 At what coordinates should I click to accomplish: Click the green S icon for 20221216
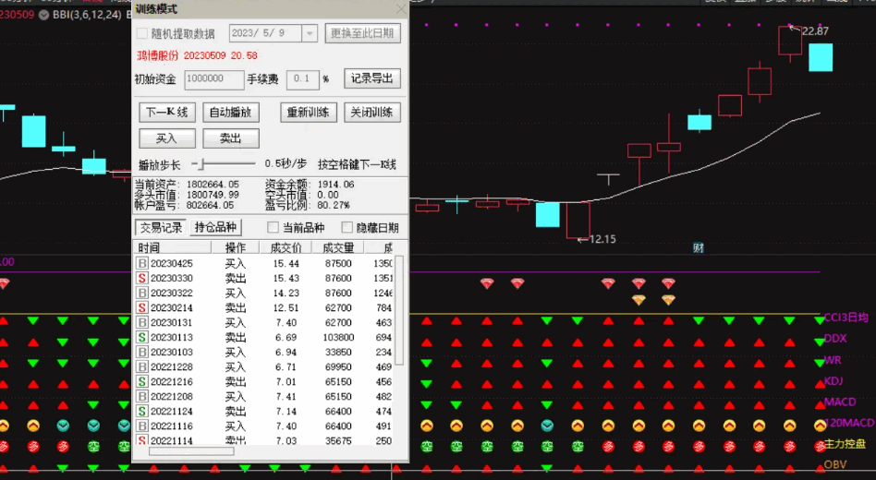tap(142, 382)
